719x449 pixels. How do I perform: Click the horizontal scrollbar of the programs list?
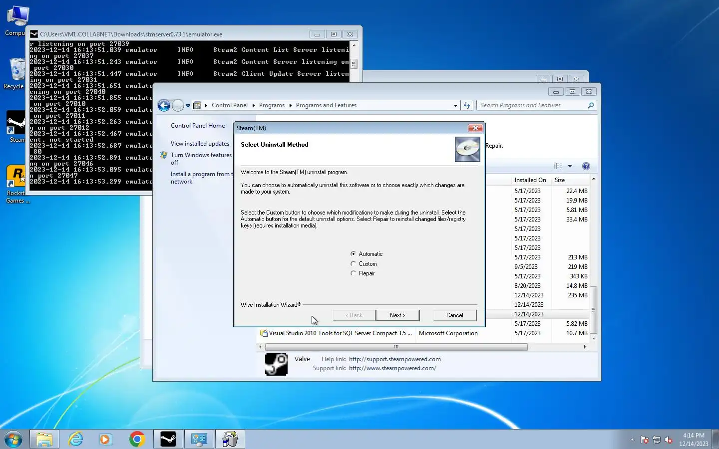point(396,347)
